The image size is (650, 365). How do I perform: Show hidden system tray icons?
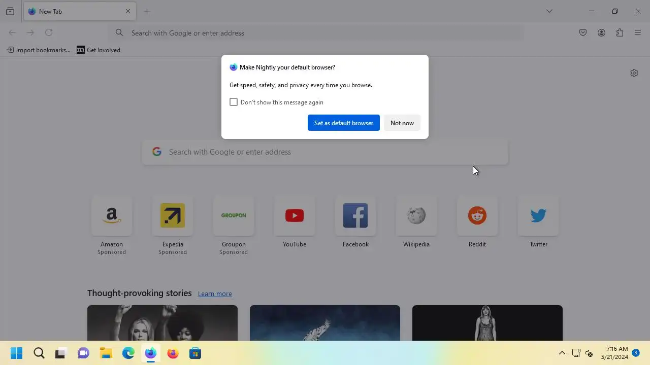pyautogui.click(x=562, y=353)
